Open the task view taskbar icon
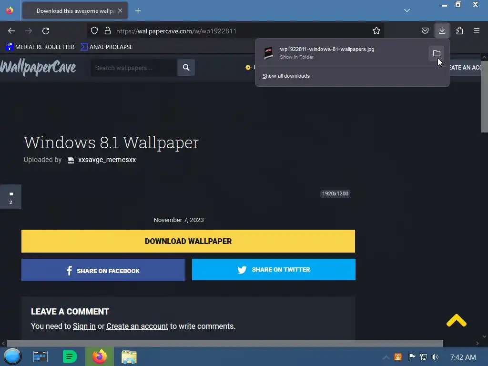The width and height of the screenshot is (488, 366). 41,356
